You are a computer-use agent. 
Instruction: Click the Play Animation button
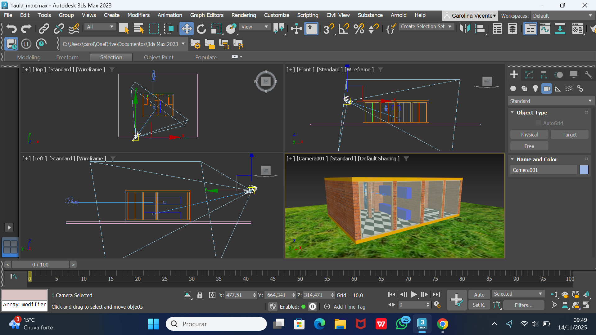414,294
